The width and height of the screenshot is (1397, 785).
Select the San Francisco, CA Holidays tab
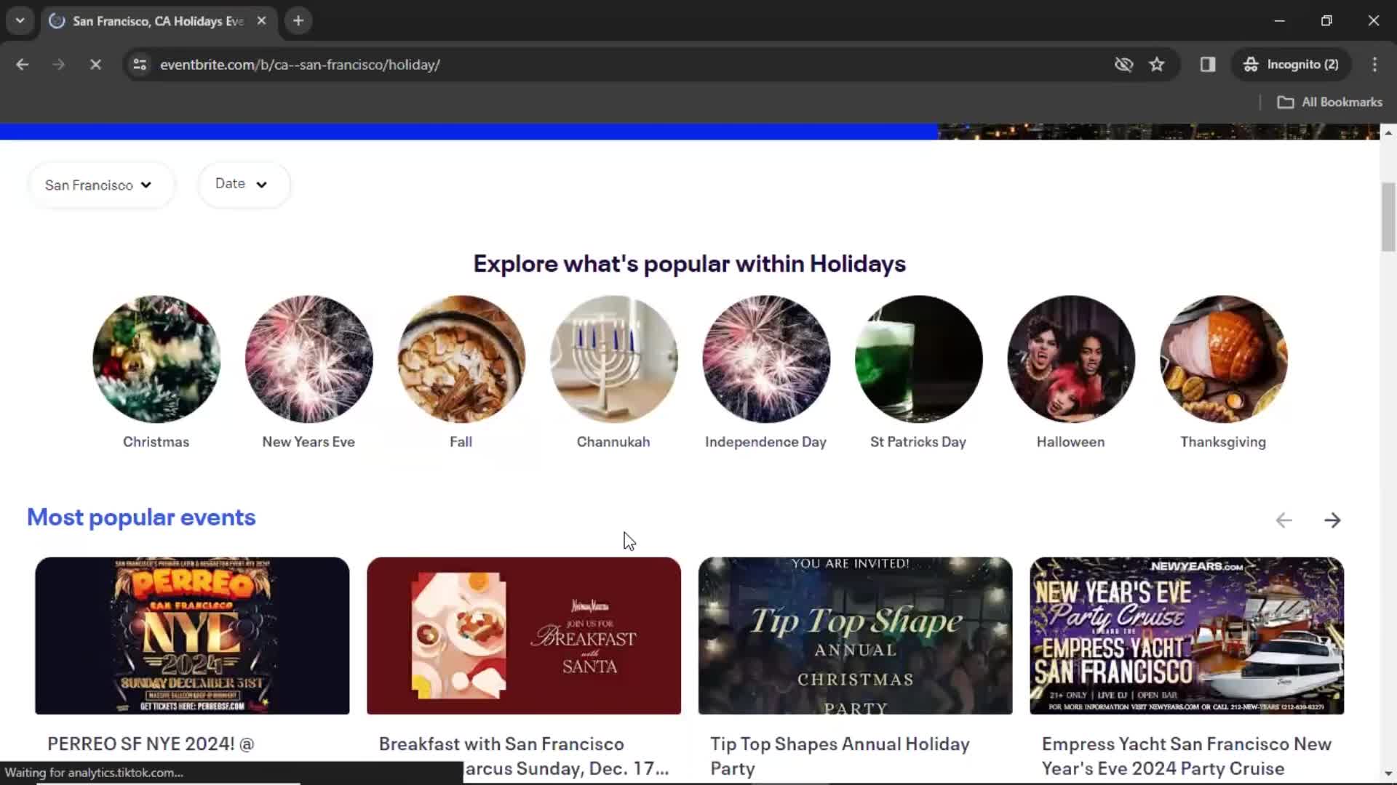pos(157,21)
